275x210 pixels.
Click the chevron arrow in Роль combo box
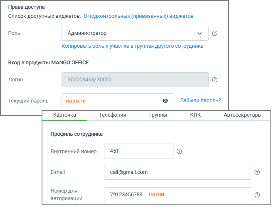tap(200, 34)
